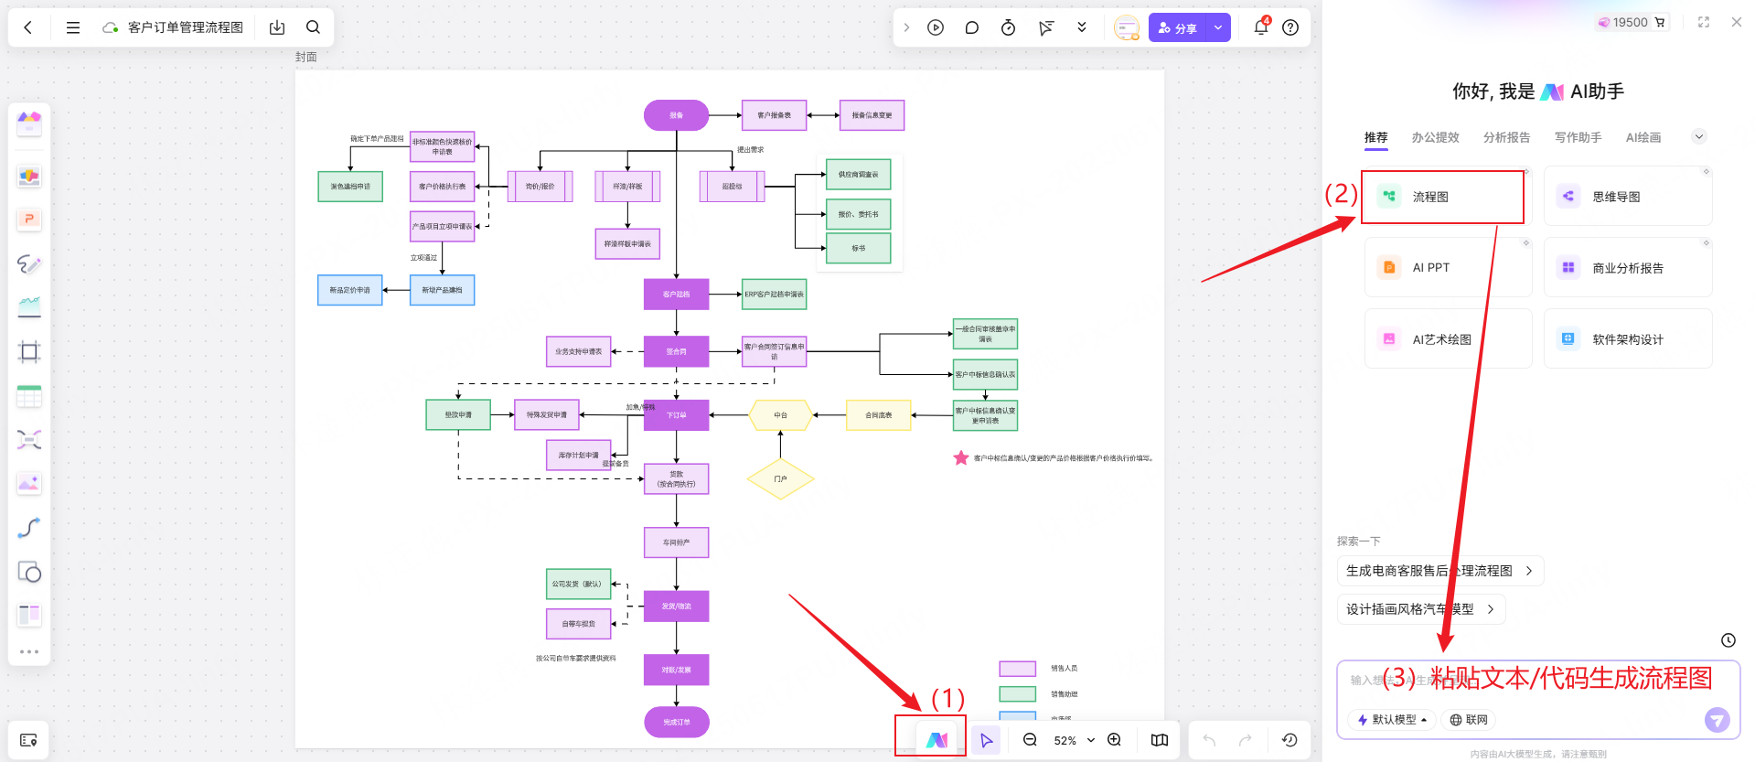Open notifications bell icon
The image size is (1755, 762).
1261,26
